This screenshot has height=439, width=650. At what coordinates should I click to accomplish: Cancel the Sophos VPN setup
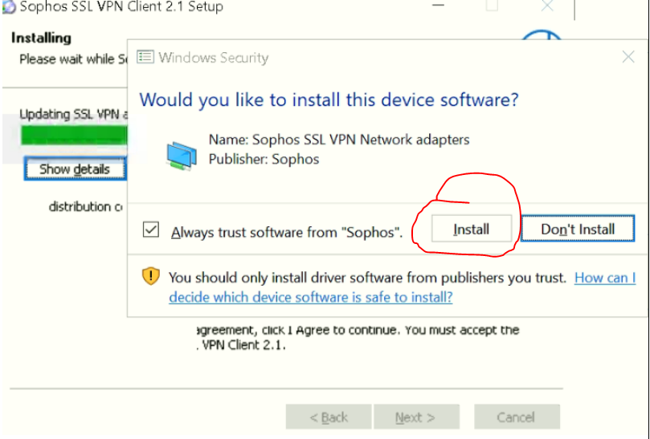coord(516,417)
